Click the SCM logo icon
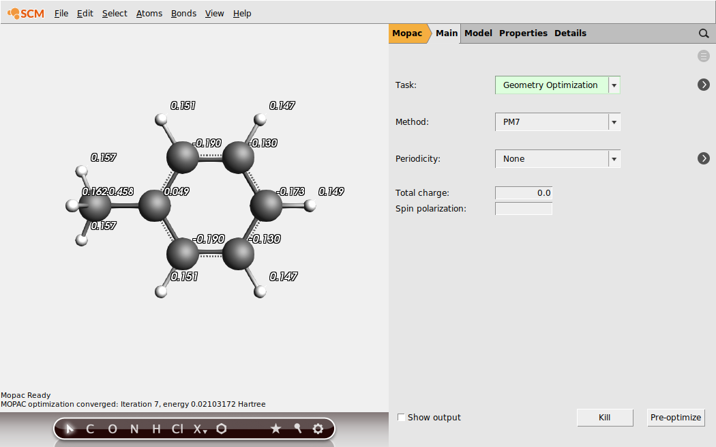The width and height of the screenshot is (716, 447). 26,13
